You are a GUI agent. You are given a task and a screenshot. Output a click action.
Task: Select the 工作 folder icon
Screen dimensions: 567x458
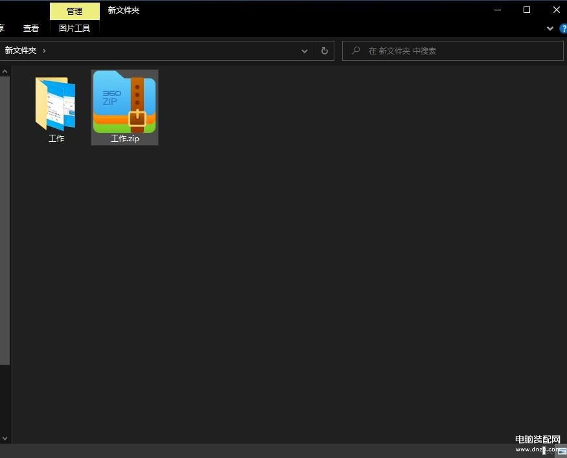56,104
